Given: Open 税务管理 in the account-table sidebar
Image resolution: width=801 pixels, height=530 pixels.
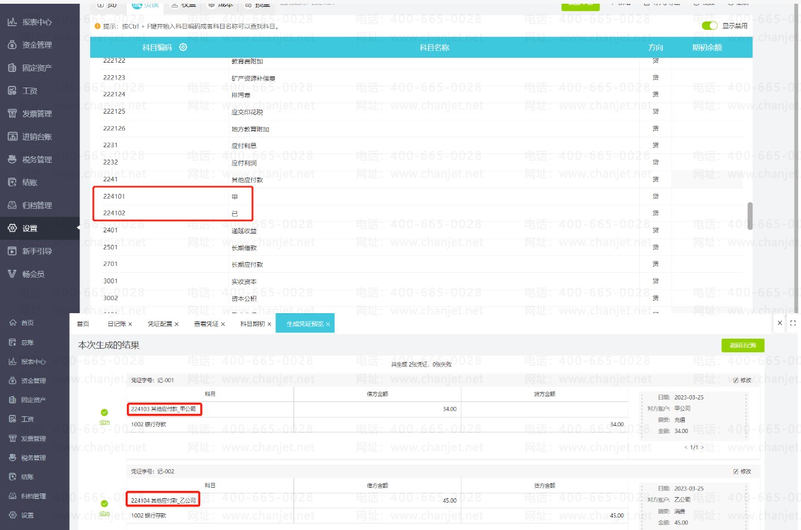Looking at the screenshot, I should click(x=37, y=160).
